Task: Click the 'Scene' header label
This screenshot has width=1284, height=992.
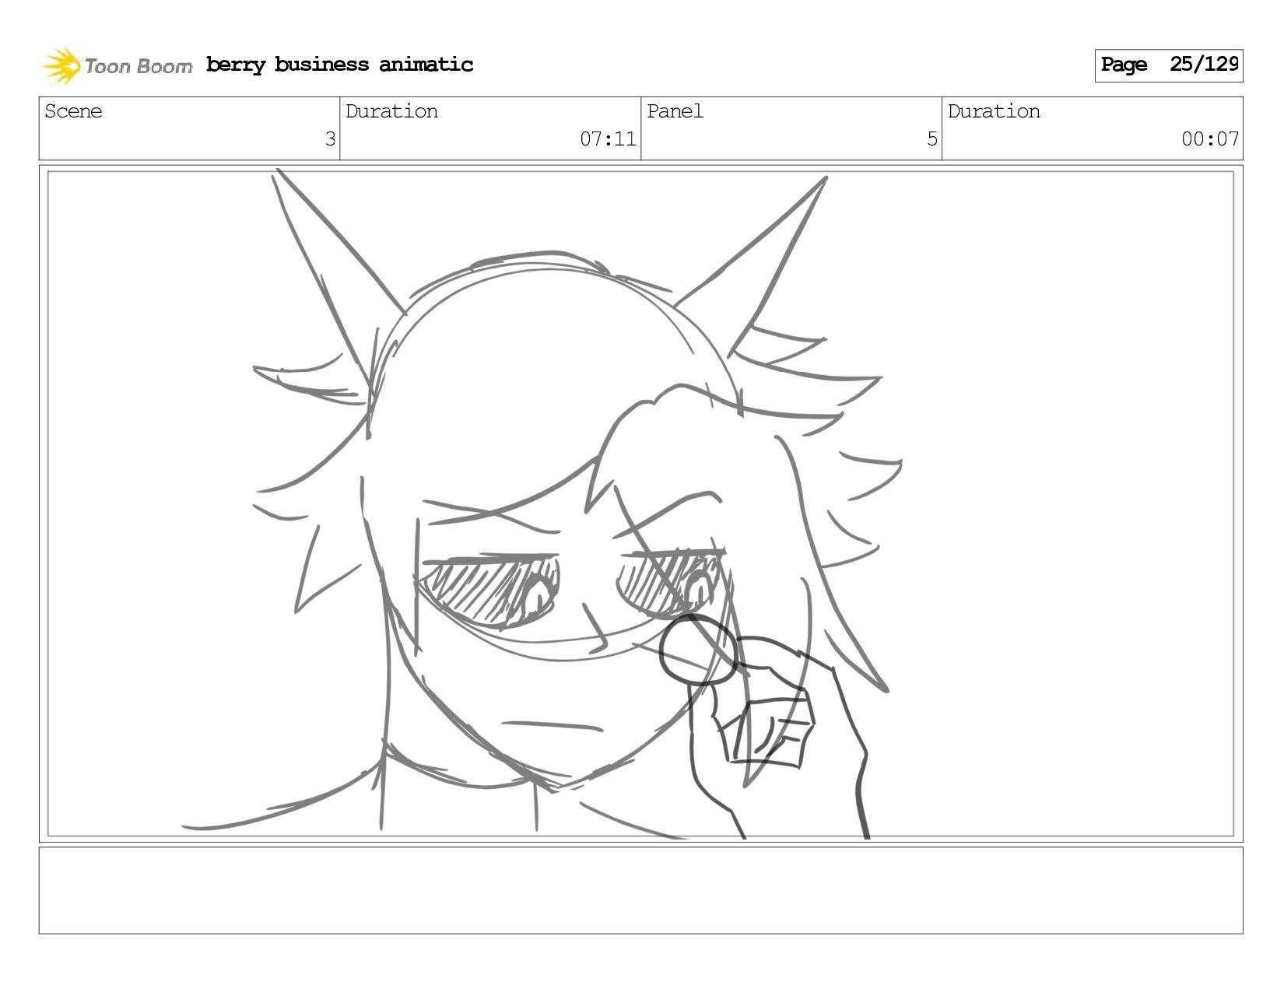Action: [73, 111]
